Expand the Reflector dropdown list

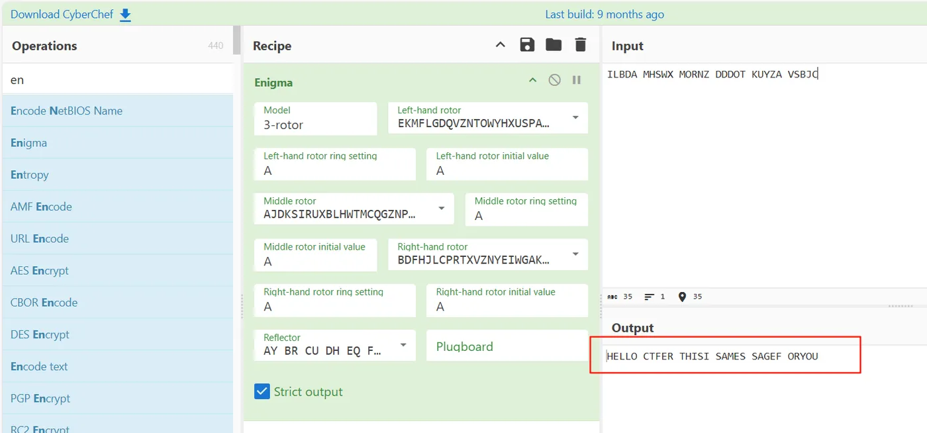tap(403, 346)
